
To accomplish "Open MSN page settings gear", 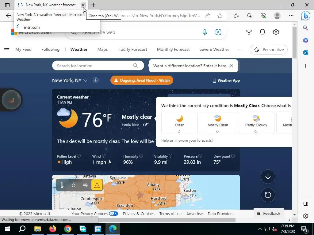I will tap(276, 32).
